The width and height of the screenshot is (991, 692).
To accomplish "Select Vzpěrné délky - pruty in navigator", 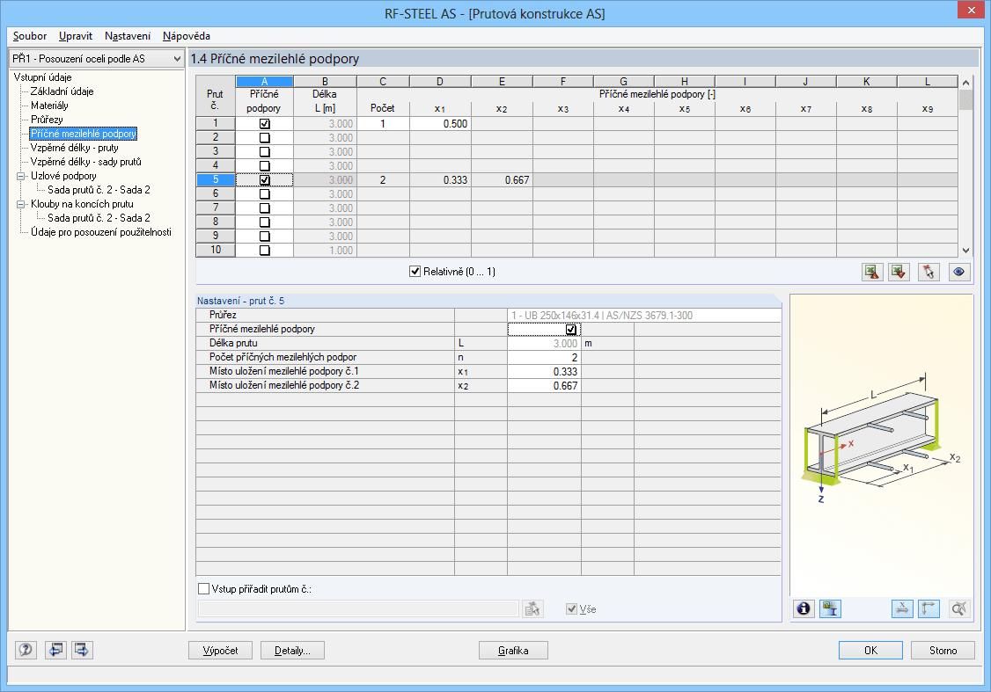I will 75,148.
